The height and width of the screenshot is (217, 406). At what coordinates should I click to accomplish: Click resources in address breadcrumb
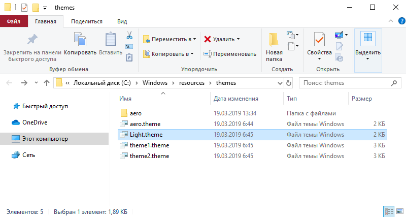point(192,83)
